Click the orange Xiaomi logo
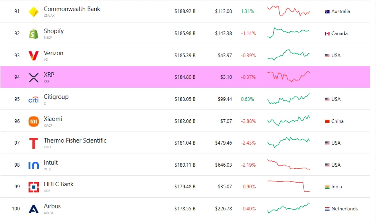Screen dimensions: 376x221 (x=33, y=121)
